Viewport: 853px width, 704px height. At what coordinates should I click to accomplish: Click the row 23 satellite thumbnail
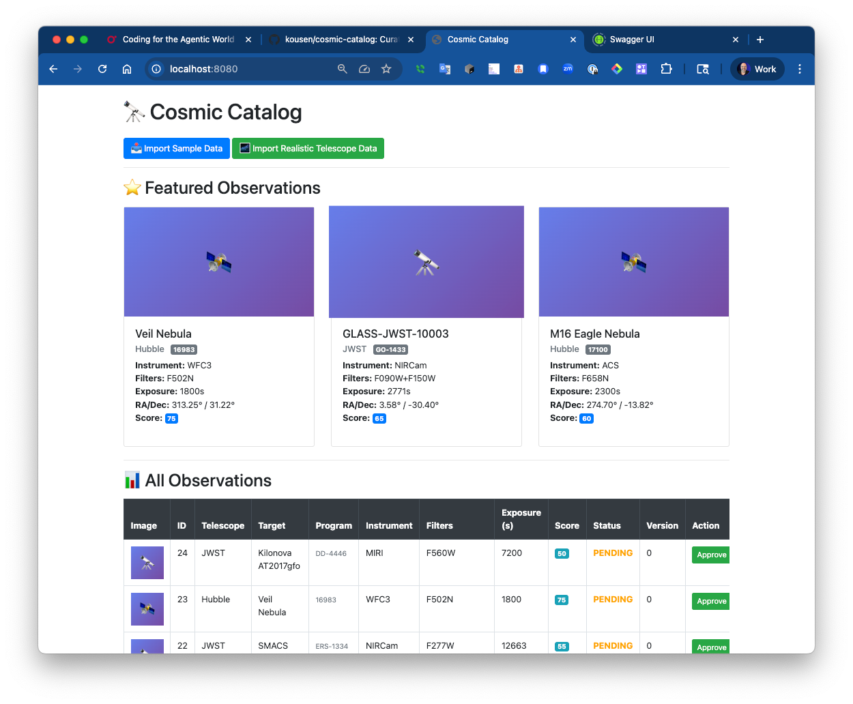147,609
